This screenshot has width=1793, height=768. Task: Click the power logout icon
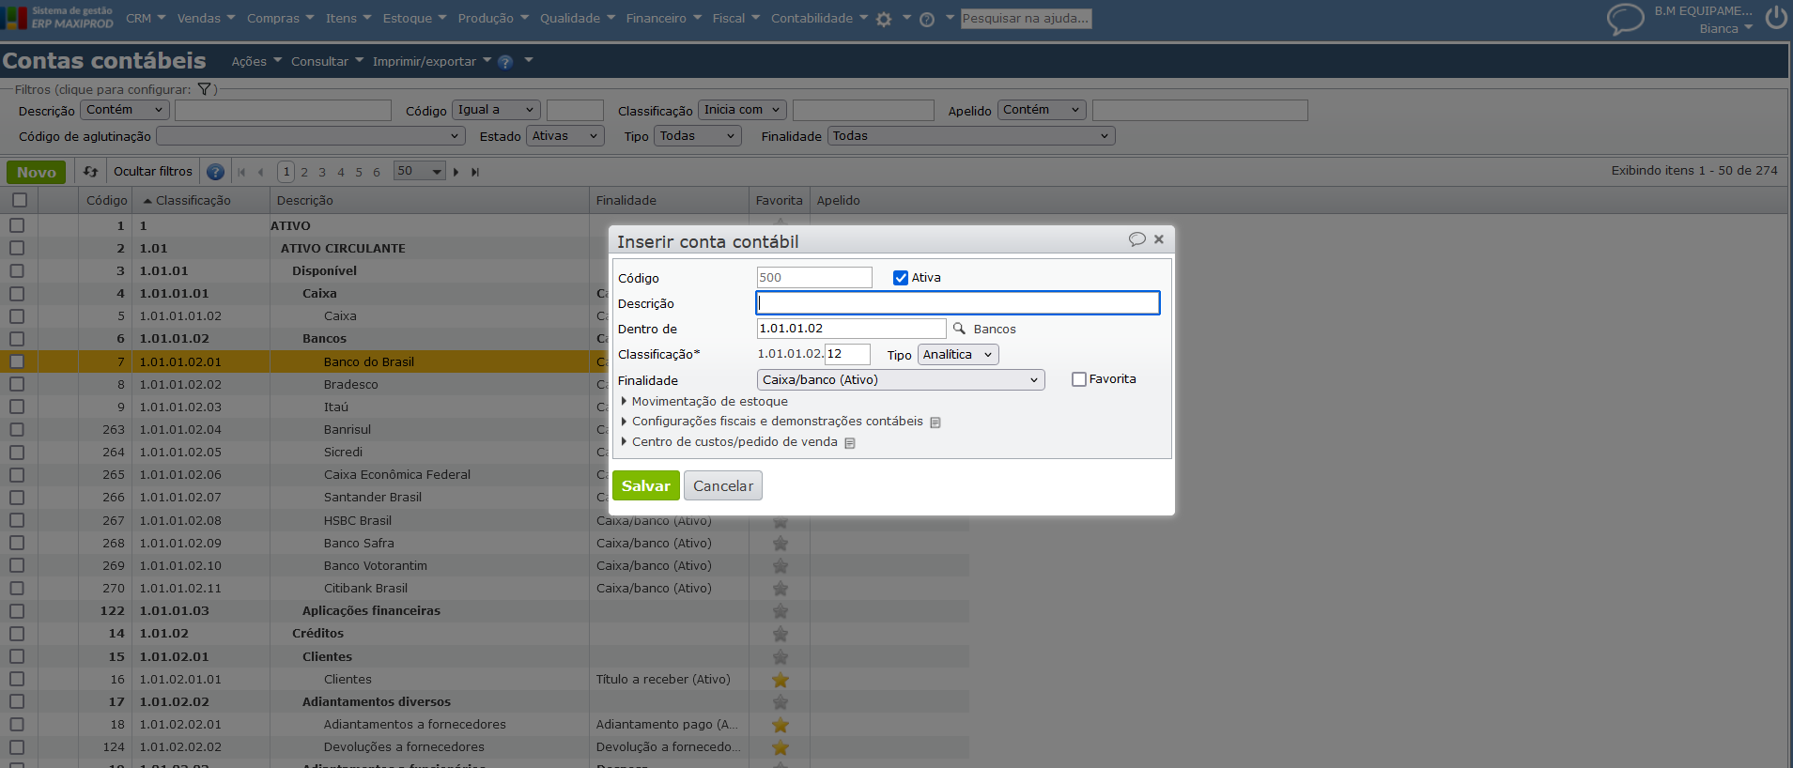[x=1776, y=18]
